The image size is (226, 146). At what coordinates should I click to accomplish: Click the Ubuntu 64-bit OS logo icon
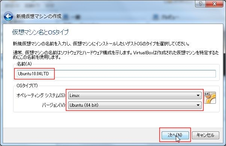pyautogui.click(x=210, y=98)
